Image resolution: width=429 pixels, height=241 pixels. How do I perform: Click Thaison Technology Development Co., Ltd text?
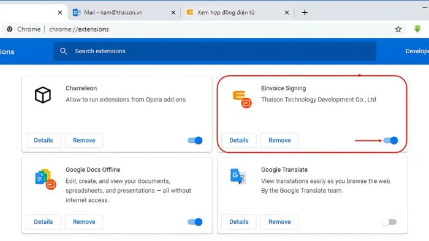(319, 100)
